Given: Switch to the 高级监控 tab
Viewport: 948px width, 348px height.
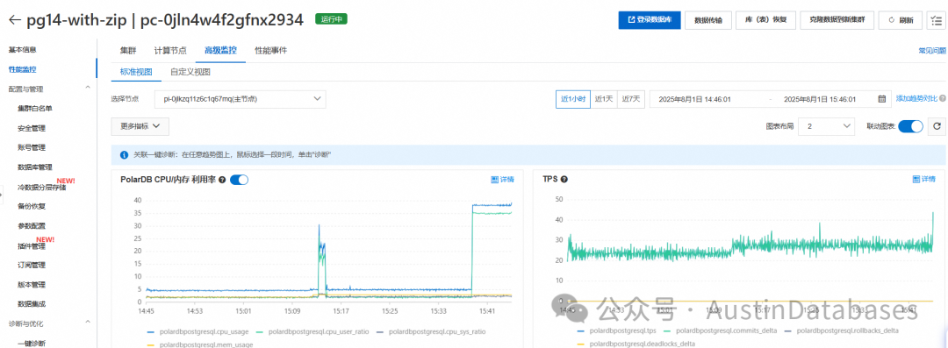Looking at the screenshot, I should 220,50.
